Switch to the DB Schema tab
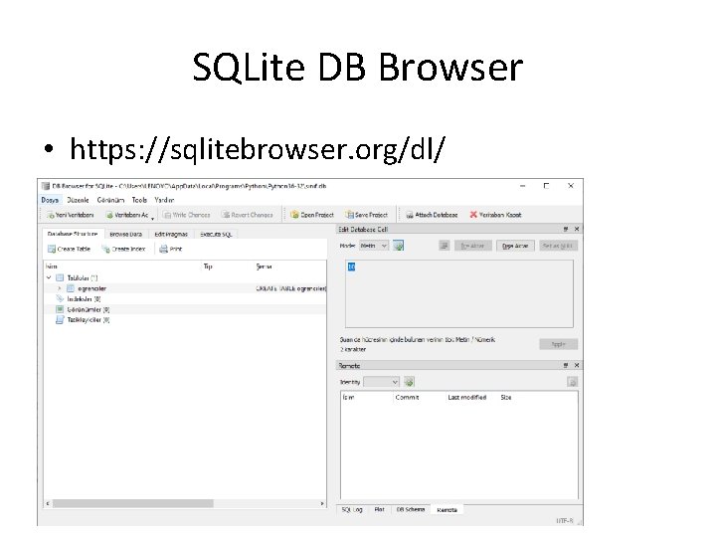 click(x=411, y=509)
